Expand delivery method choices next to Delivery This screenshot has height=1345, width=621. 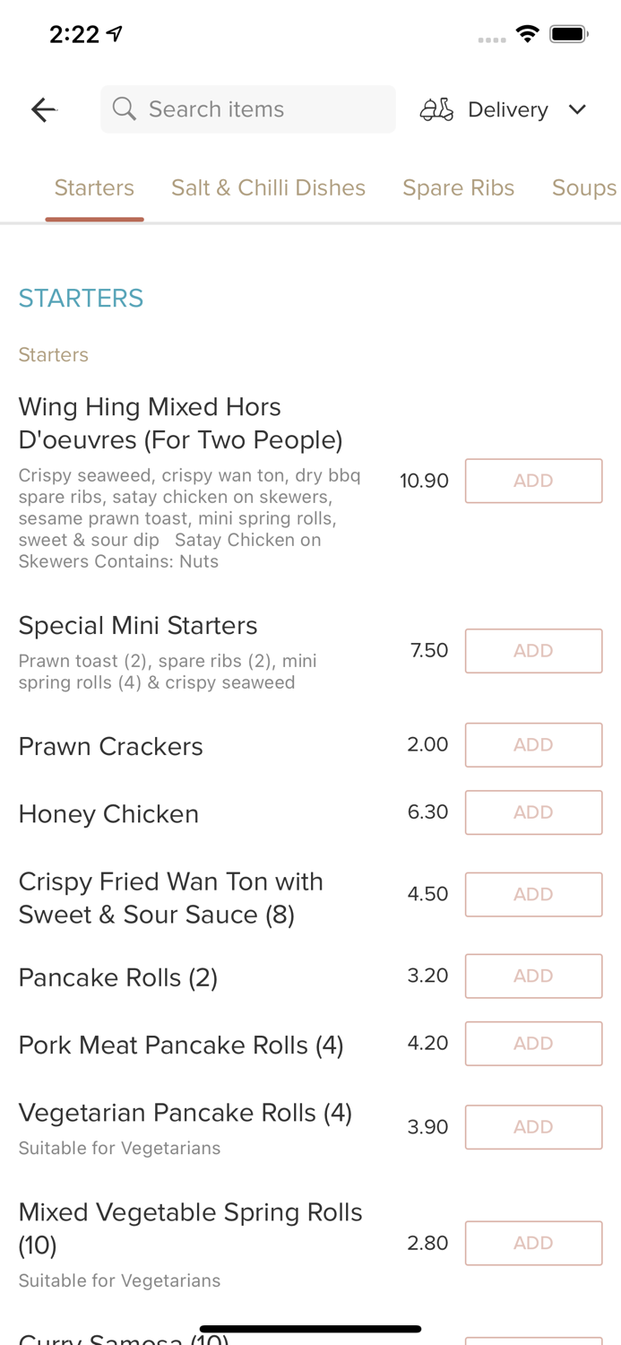(578, 109)
